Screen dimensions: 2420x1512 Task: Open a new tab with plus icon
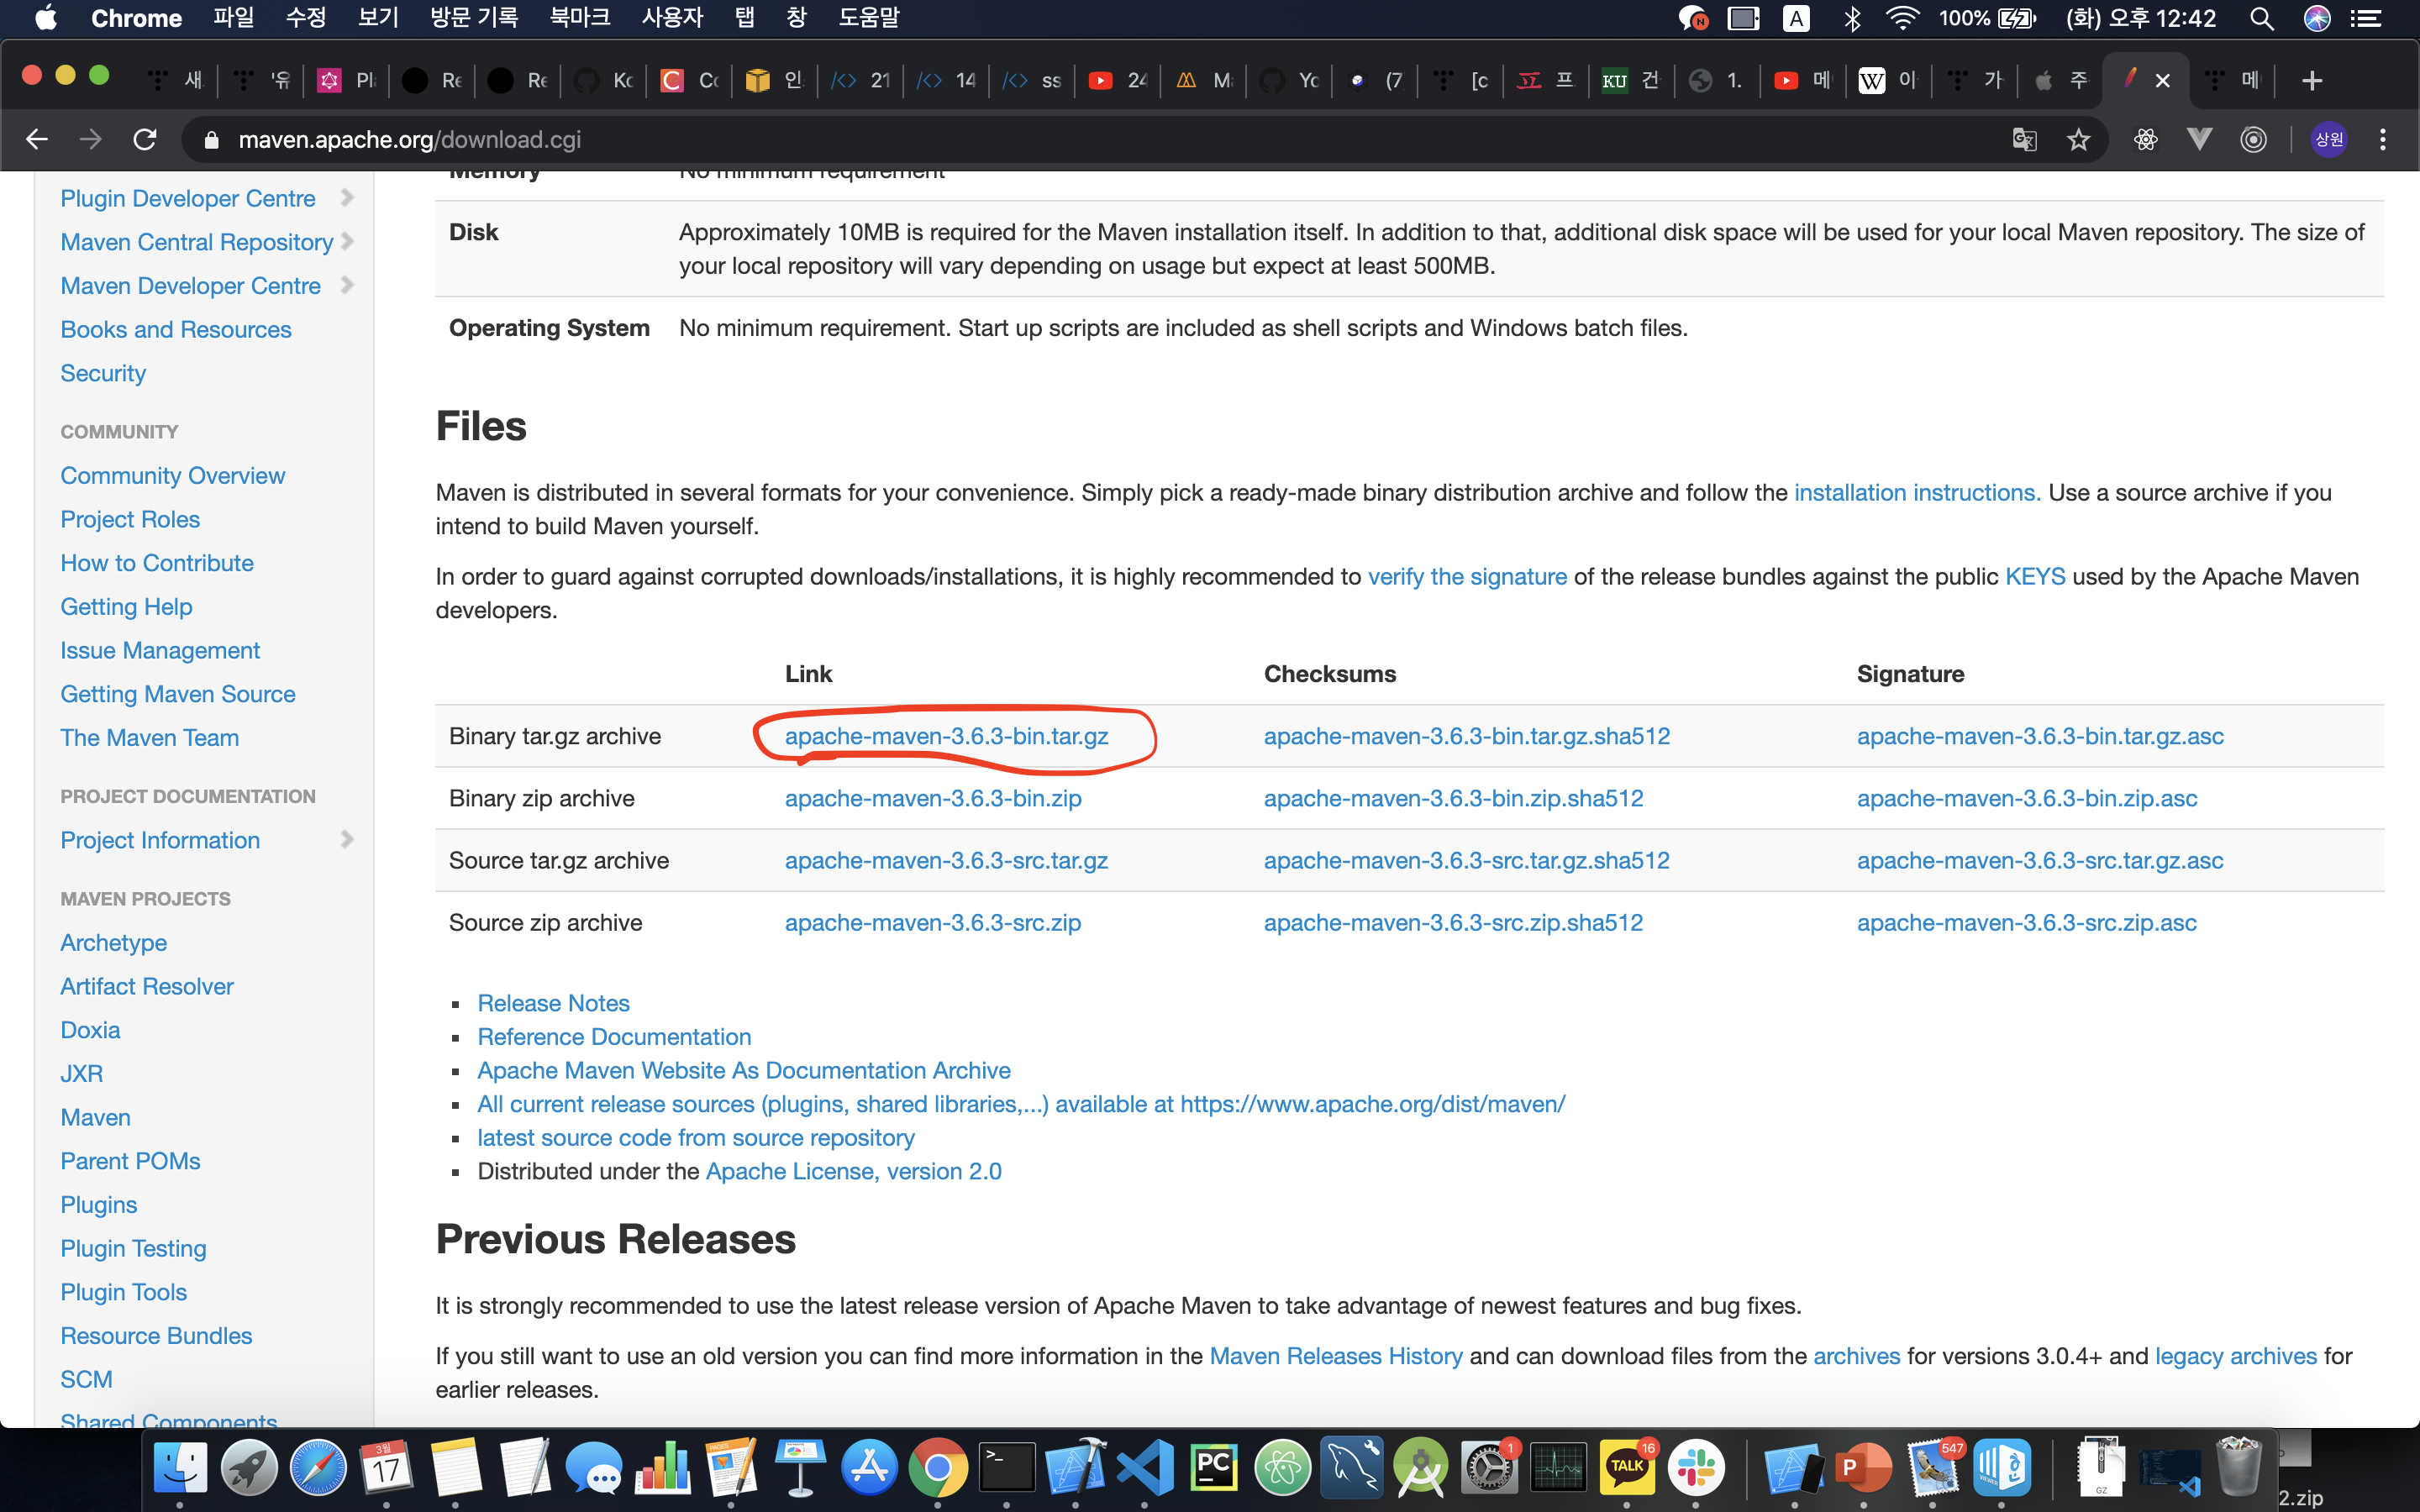(2311, 81)
